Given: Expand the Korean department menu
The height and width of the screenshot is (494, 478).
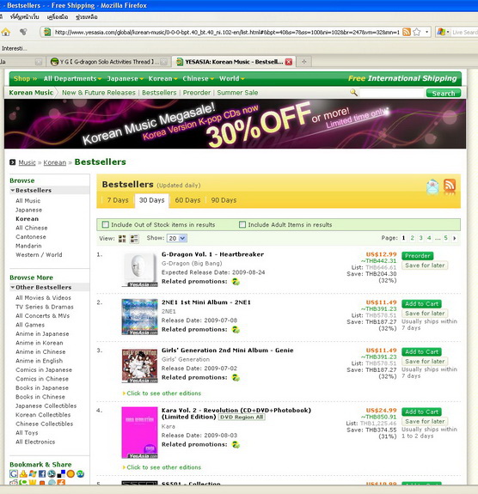Looking at the screenshot, I should (163, 79).
